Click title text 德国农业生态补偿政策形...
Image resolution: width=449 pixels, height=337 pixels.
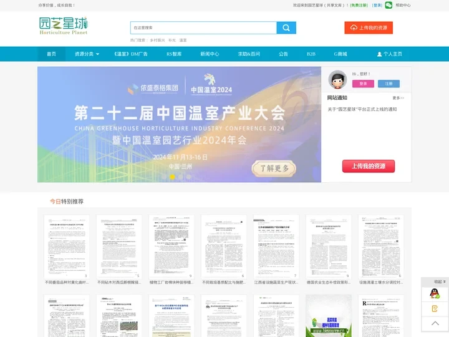329,283
